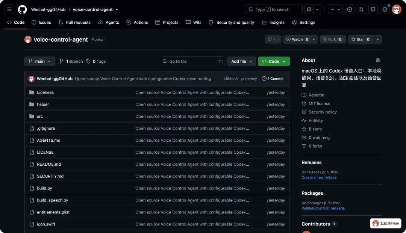Click Create a new release link
Image resolution: width=406 pixels, height=233 pixels.
point(319,178)
